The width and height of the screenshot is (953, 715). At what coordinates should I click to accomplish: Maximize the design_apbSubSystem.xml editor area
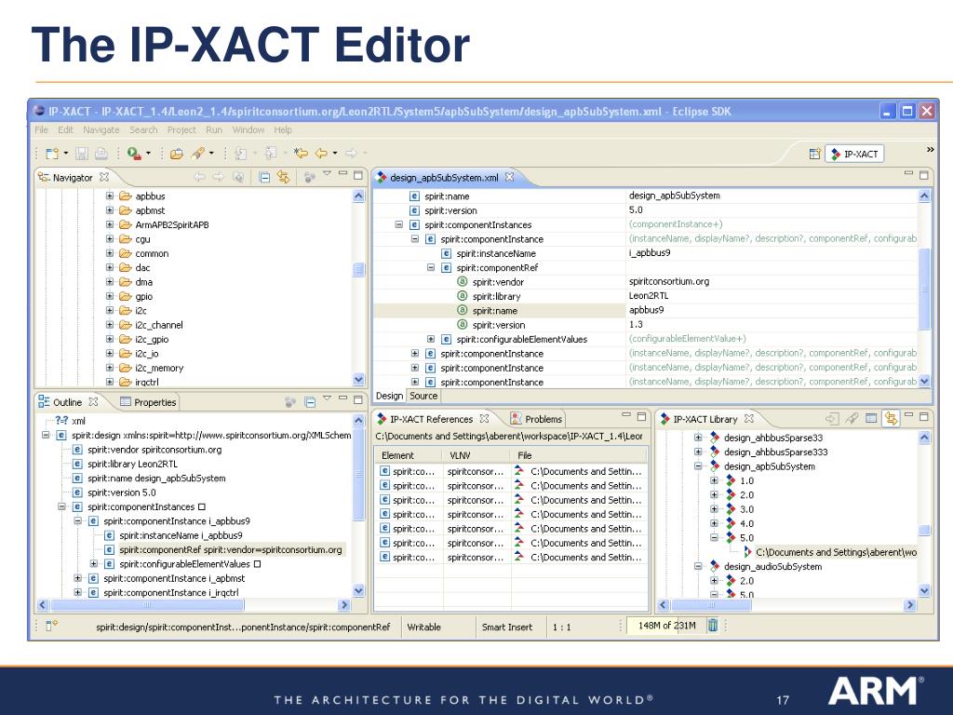924,175
